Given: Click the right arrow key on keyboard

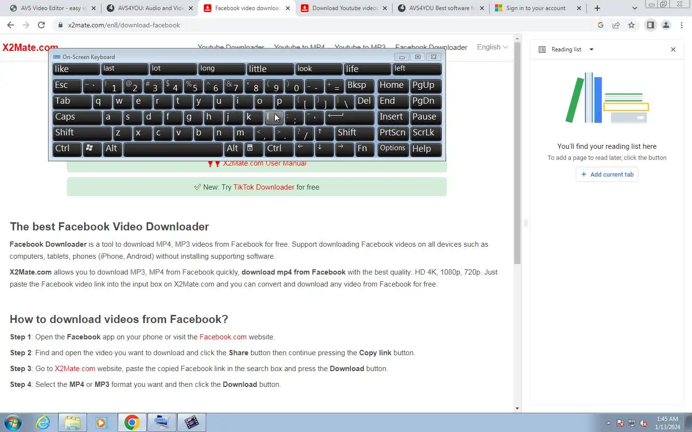Looking at the screenshot, I should [345, 149].
